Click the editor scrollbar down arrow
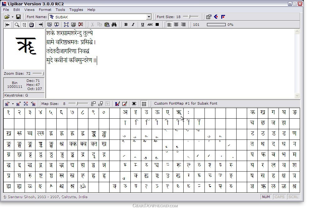Screen dimensions: 310x208 click(297, 96)
